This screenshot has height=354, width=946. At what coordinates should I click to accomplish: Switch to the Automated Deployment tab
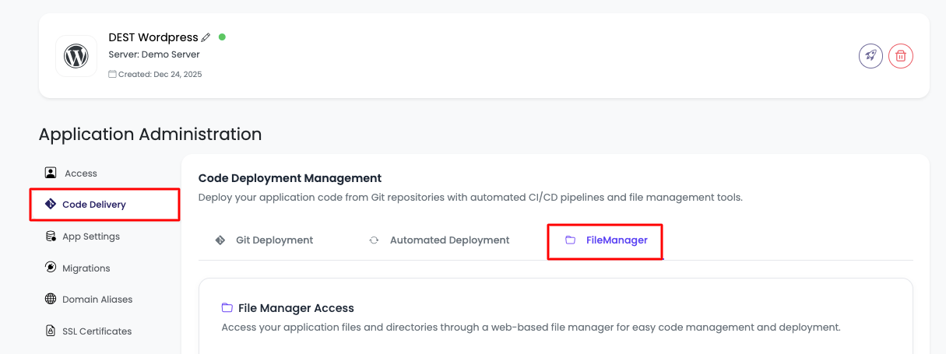[x=439, y=240]
